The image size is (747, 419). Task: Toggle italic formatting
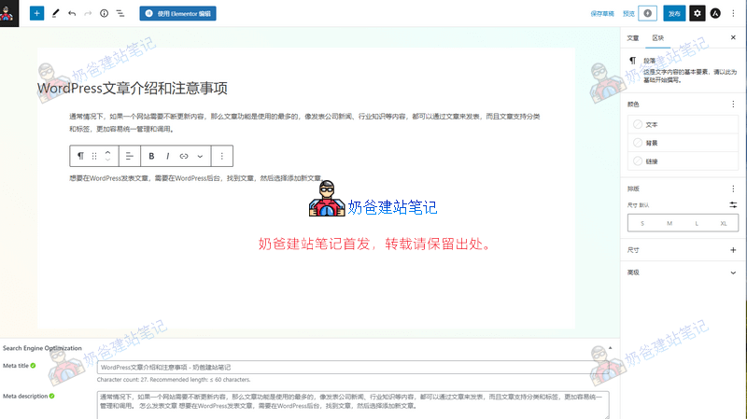(x=168, y=156)
